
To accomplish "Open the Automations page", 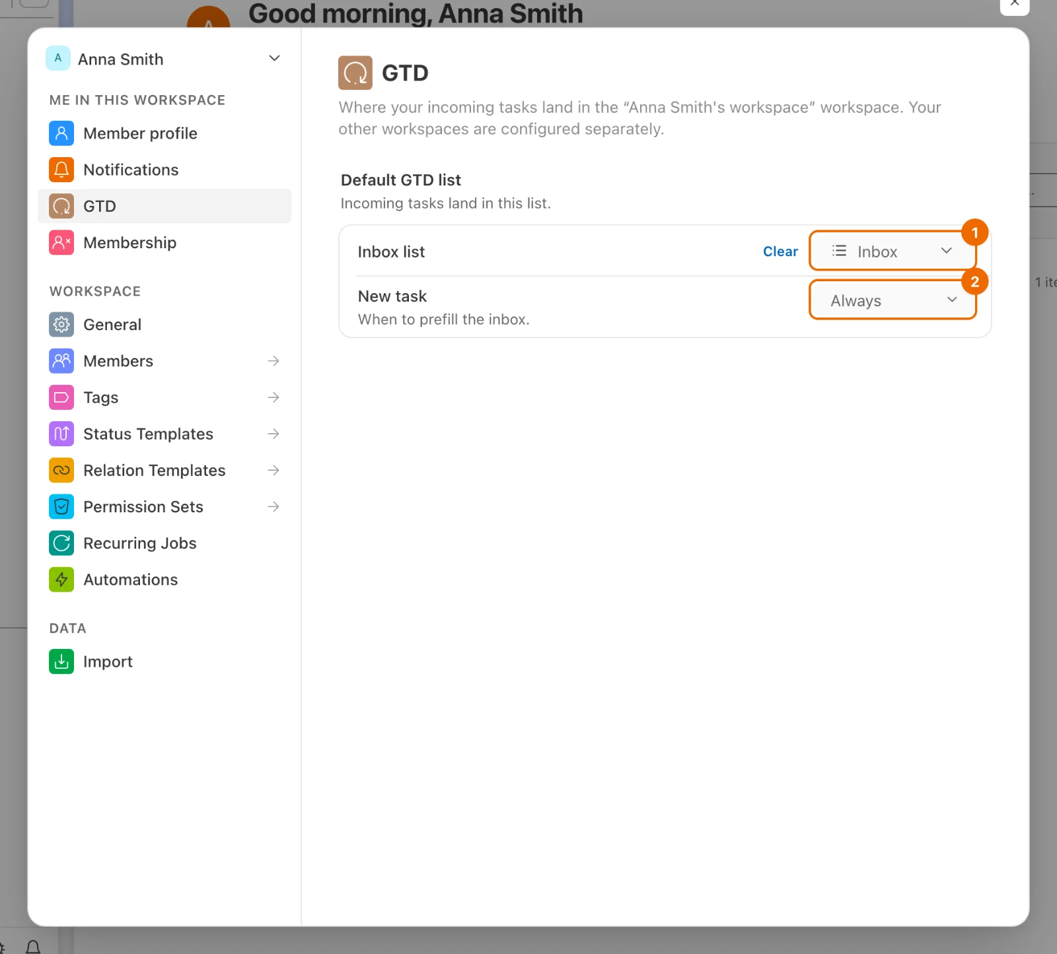I will point(164,579).
